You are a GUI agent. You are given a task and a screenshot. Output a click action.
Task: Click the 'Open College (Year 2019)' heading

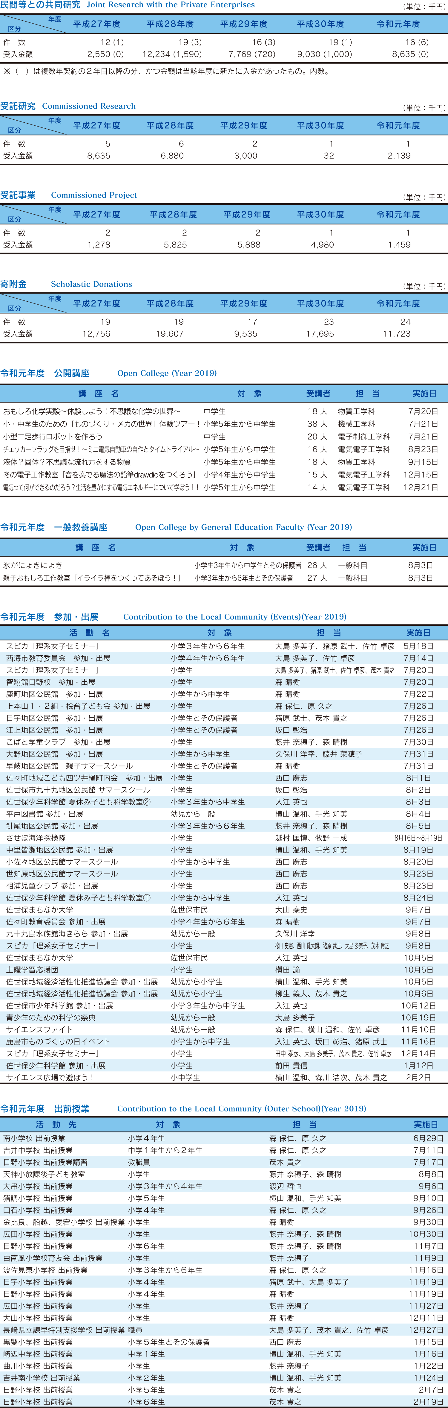pos(167,374)
